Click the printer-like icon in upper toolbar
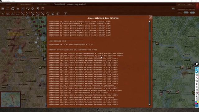 point(38,9)
